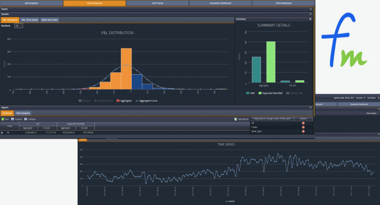Screen dimensions: 380x205
Task: Click the Aggregate Expected Shortfall green bar
Action: (271, 62)
